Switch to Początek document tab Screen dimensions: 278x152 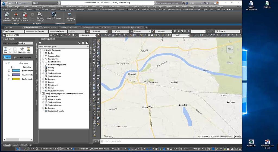tap(9, 27)
